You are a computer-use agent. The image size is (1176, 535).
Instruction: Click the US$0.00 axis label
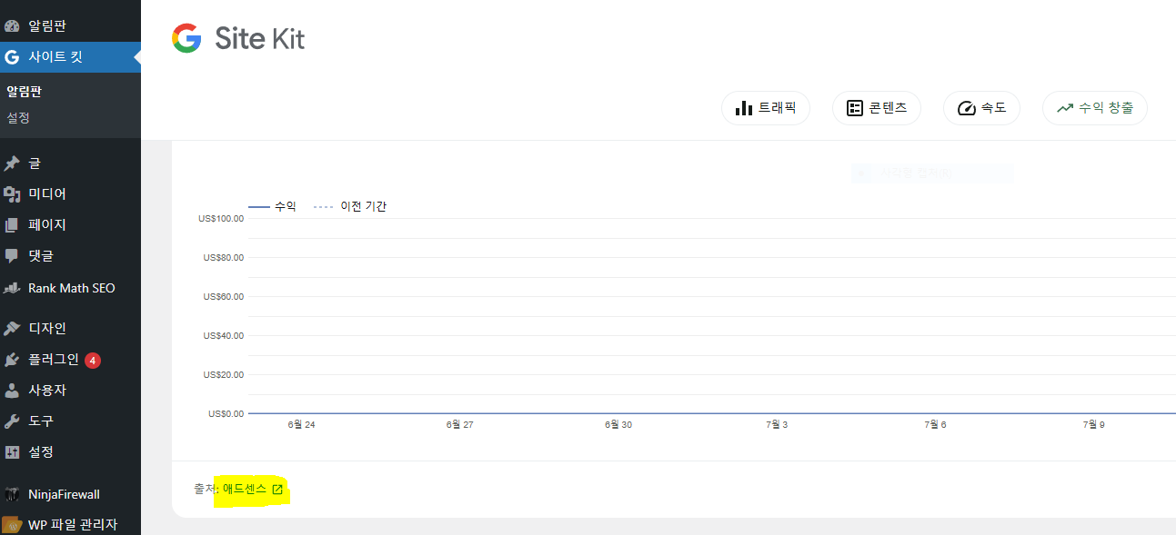coord(226,413)
